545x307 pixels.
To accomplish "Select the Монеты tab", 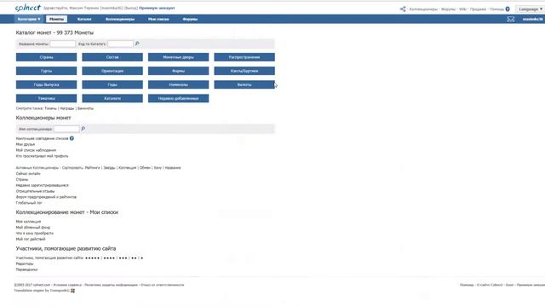I will coord(56,19).
